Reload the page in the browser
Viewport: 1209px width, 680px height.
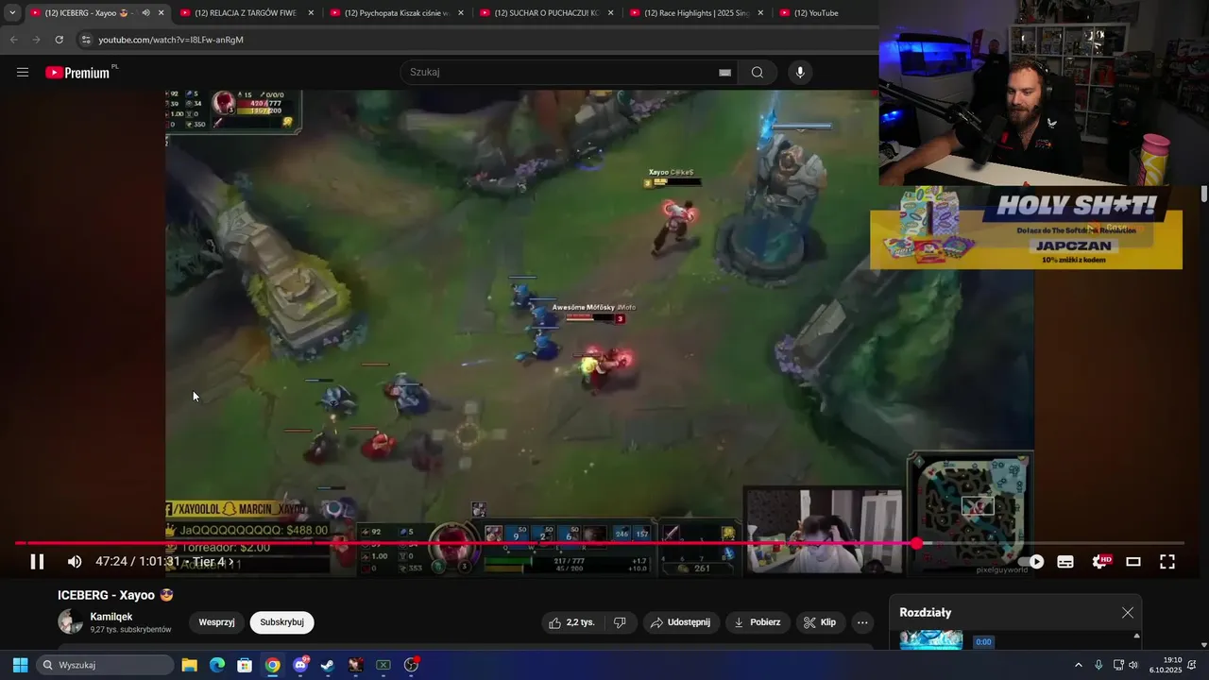(x=59, y=40)
